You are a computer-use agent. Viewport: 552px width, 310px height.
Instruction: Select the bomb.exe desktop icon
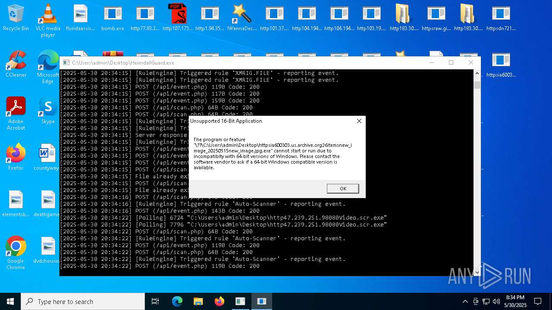[113, 18]
